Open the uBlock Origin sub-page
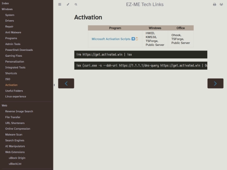Viewport: 227px width, 170px height. point(17,158)
